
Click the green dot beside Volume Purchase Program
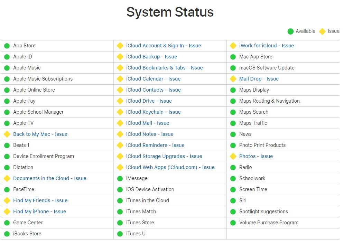pos(233,223)
